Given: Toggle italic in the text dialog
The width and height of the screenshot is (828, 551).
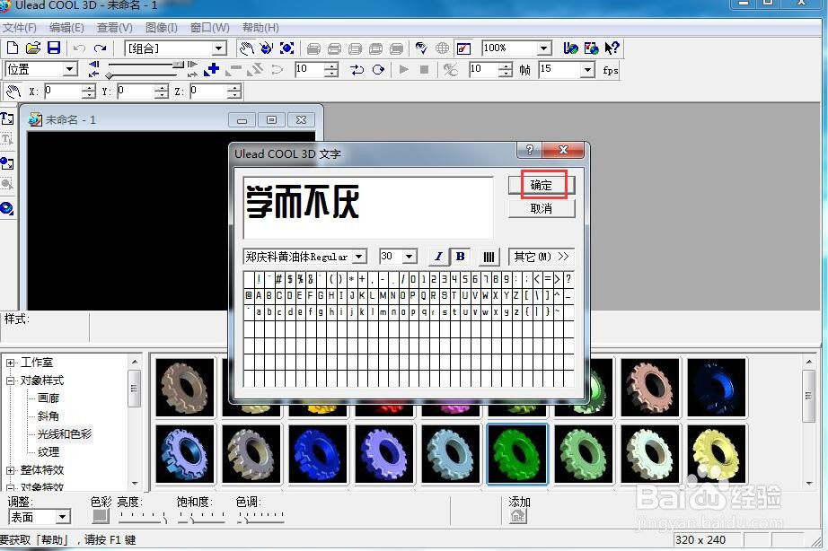Looking at the screenshot, I should tap(437, 257).
